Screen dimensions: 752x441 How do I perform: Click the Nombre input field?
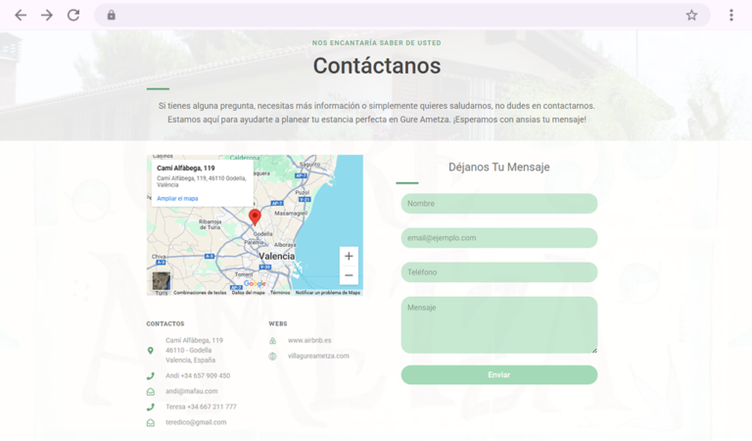[499, 204]
